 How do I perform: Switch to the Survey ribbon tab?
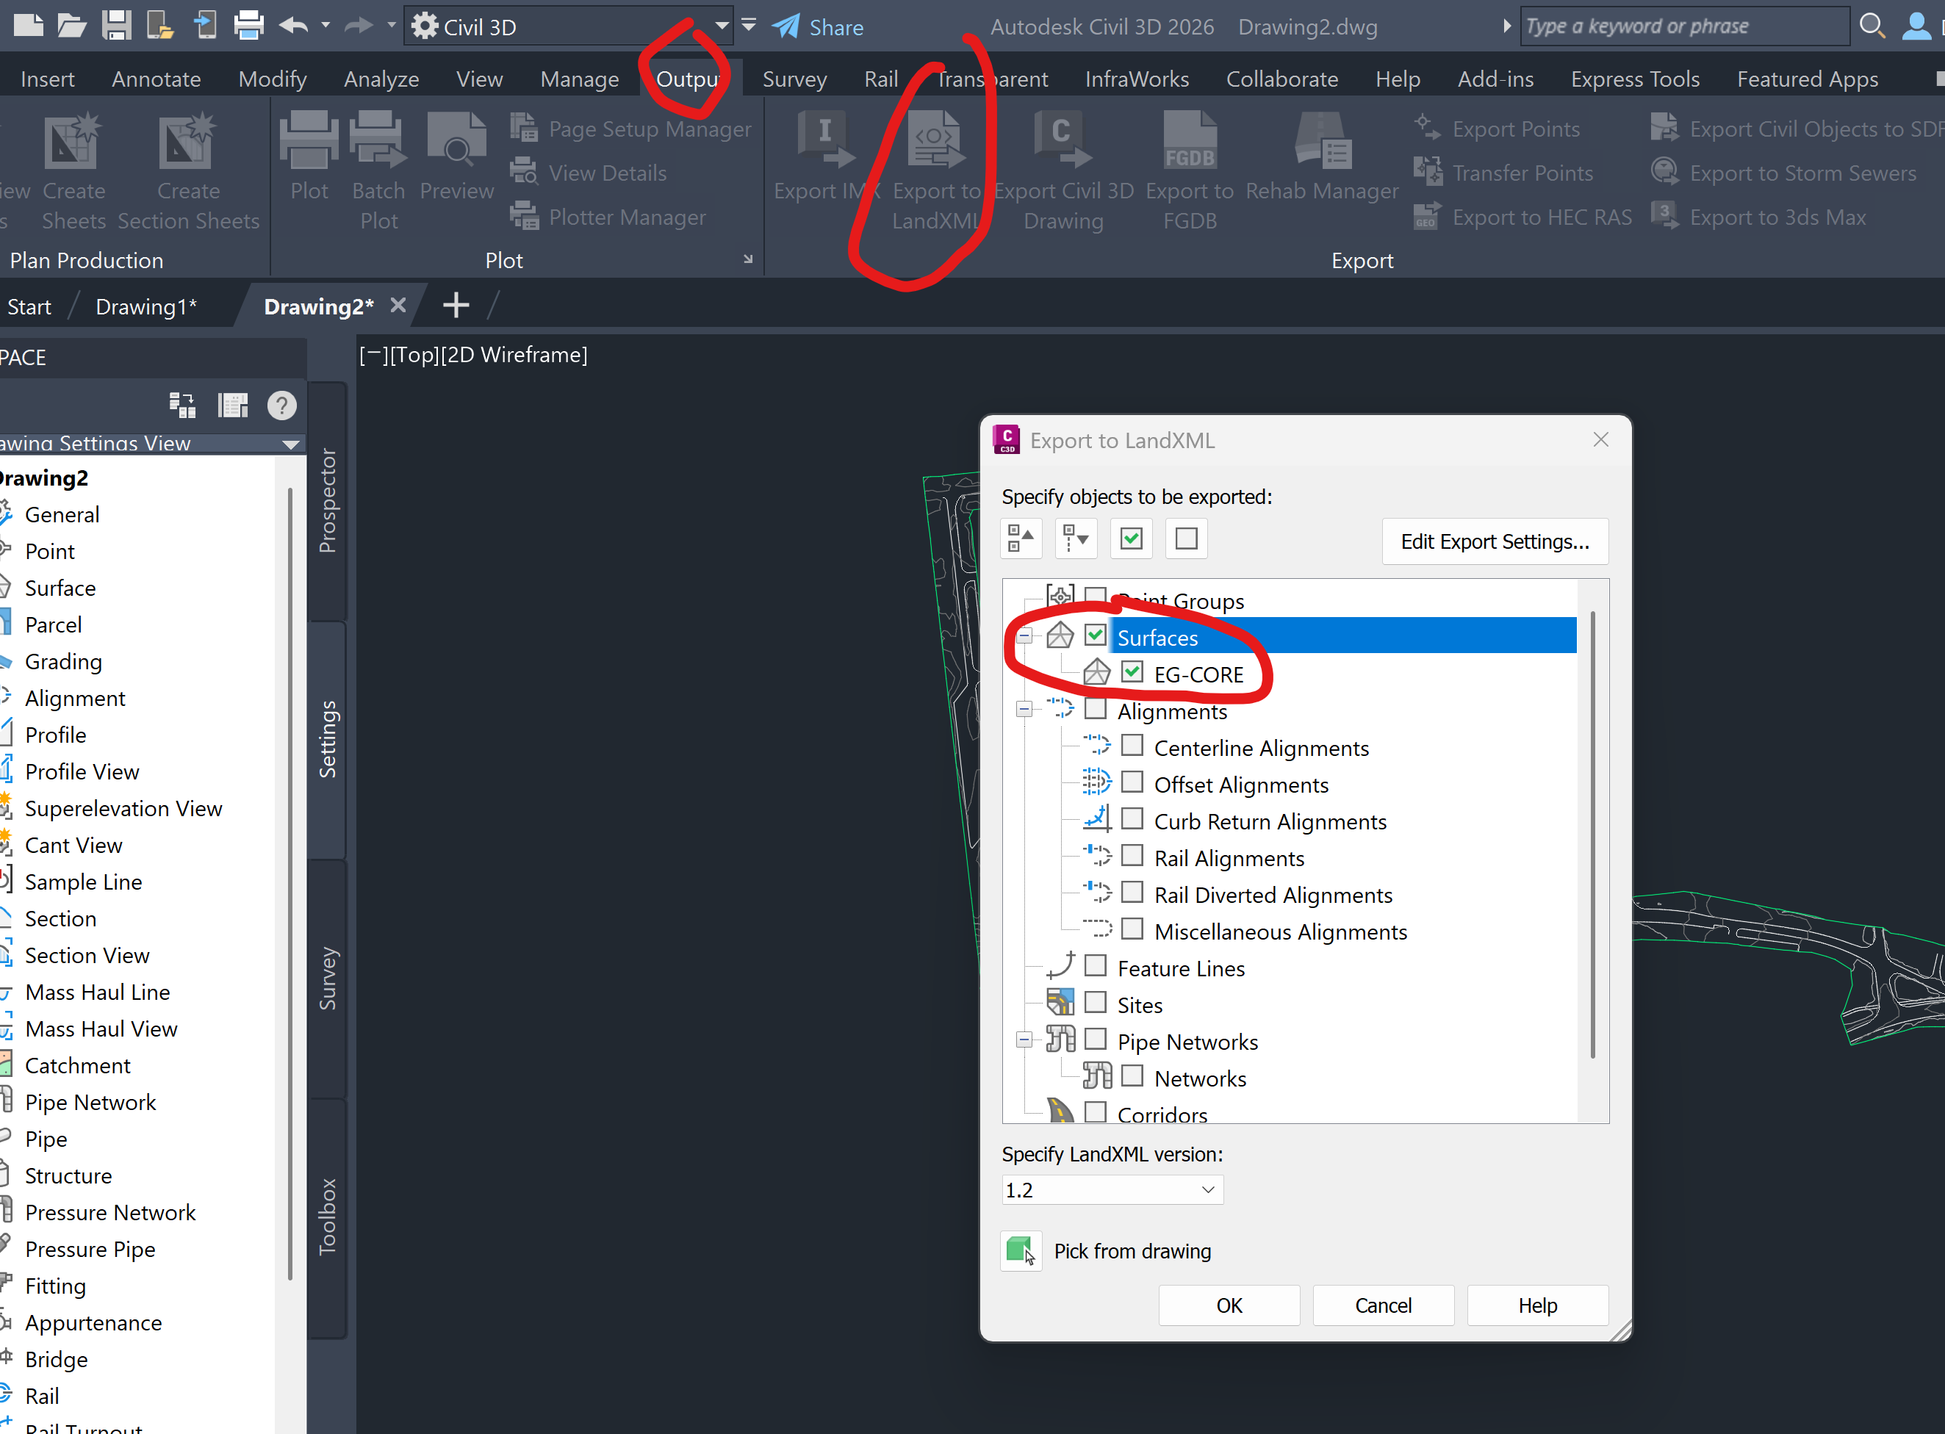pos(794,78)
